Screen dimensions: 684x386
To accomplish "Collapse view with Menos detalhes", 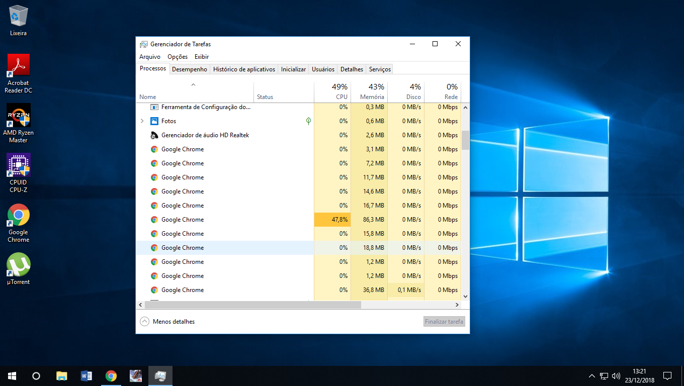I will [x=167, y=322].
